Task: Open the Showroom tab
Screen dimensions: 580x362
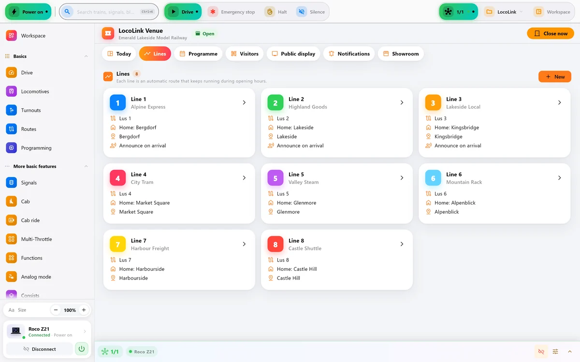Action: tap(401, 54)
